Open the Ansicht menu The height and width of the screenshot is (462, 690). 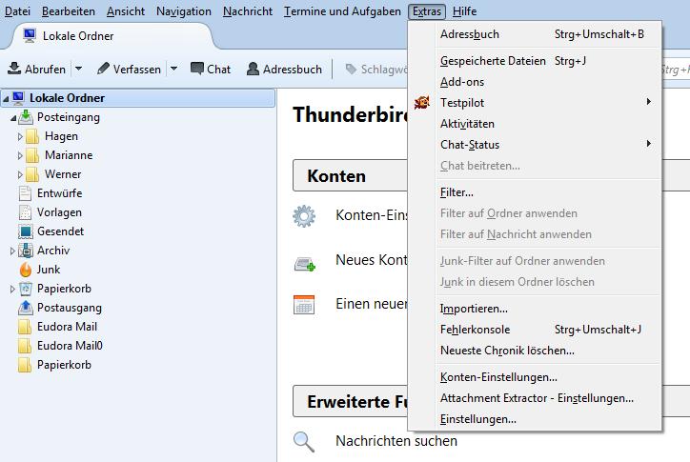point(126,11)
